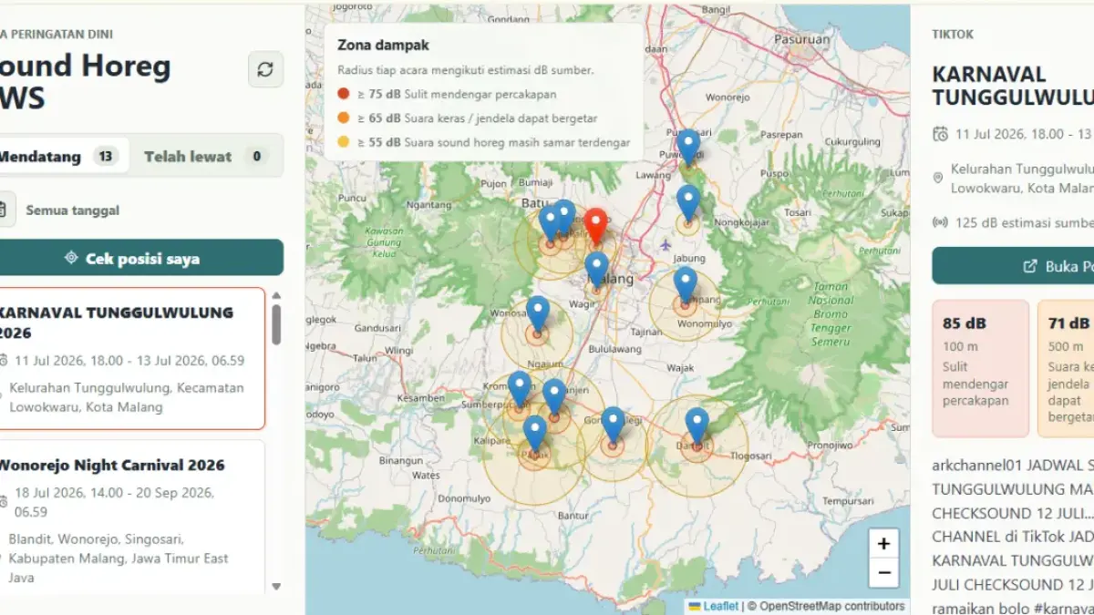Click the red ≥ 75 dB legend dot
Screen dimensions: 1094x615
click(x=343, y=93)
